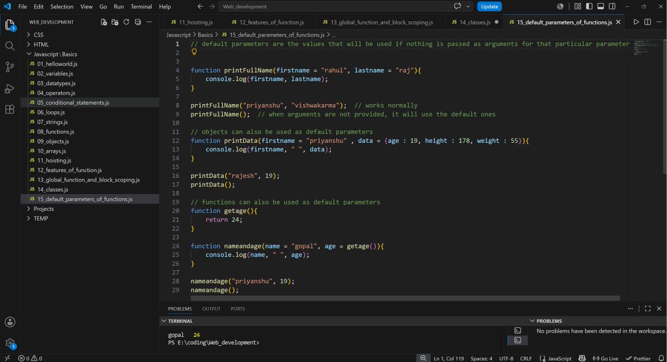Click the Web_development command center search box

click(x=334, y=7)
